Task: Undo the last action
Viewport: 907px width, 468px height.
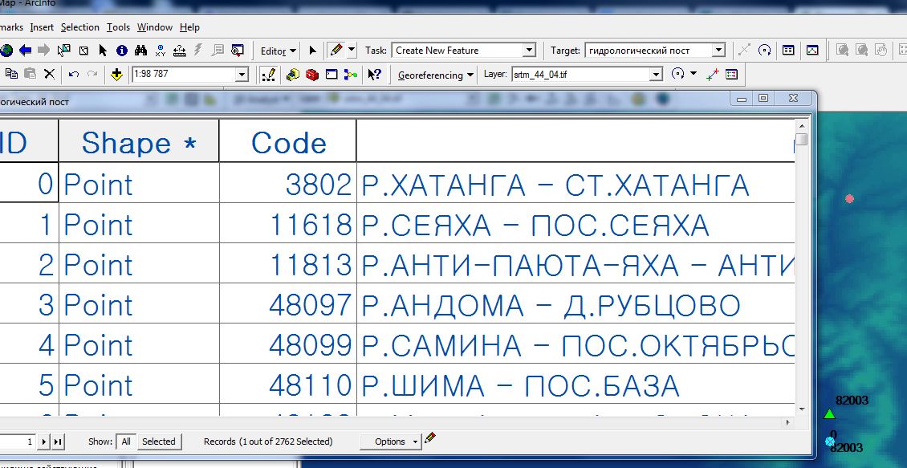Action: pos(74,74)
